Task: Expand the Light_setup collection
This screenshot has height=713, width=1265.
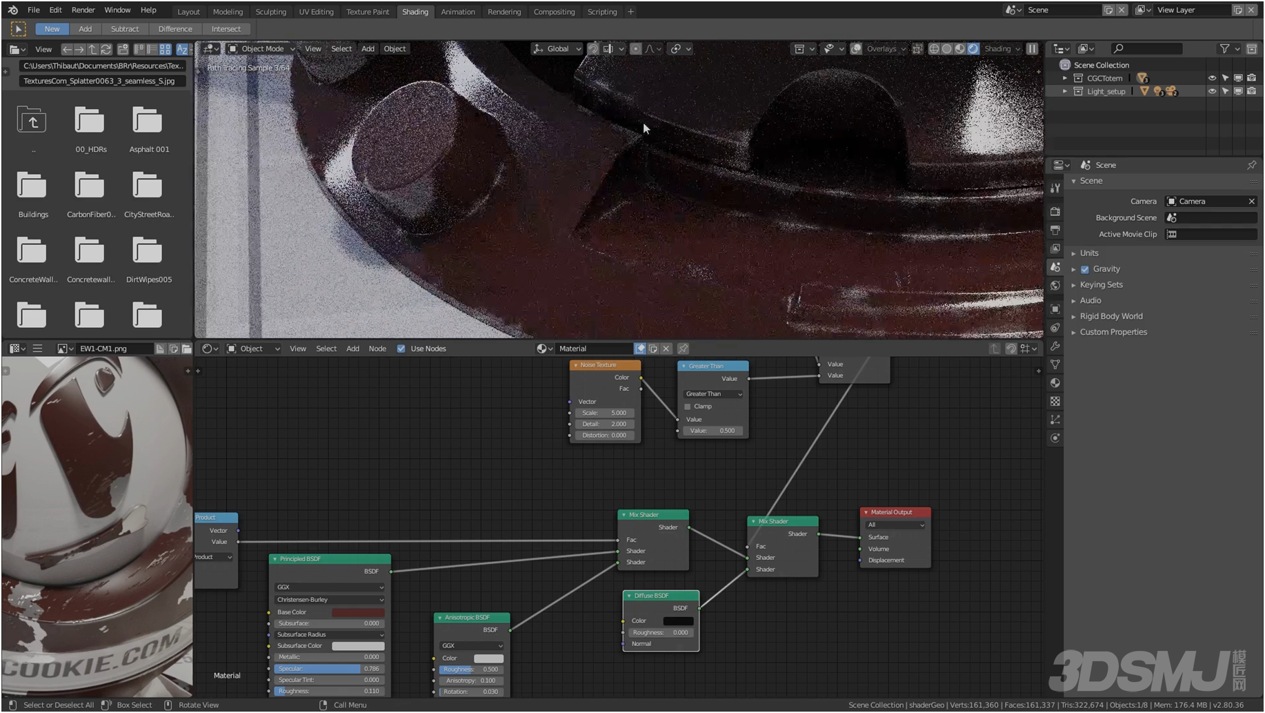Action: [x=1065, y=91]
